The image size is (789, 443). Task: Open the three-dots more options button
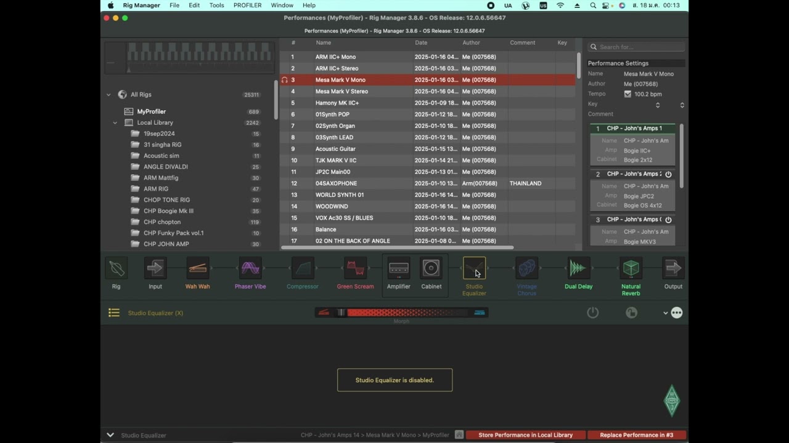point(677,313)
